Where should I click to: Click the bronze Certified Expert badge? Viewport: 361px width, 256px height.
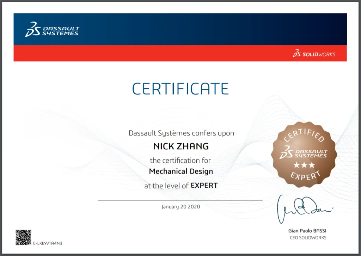pyautogui.click(x=304, y=154)
